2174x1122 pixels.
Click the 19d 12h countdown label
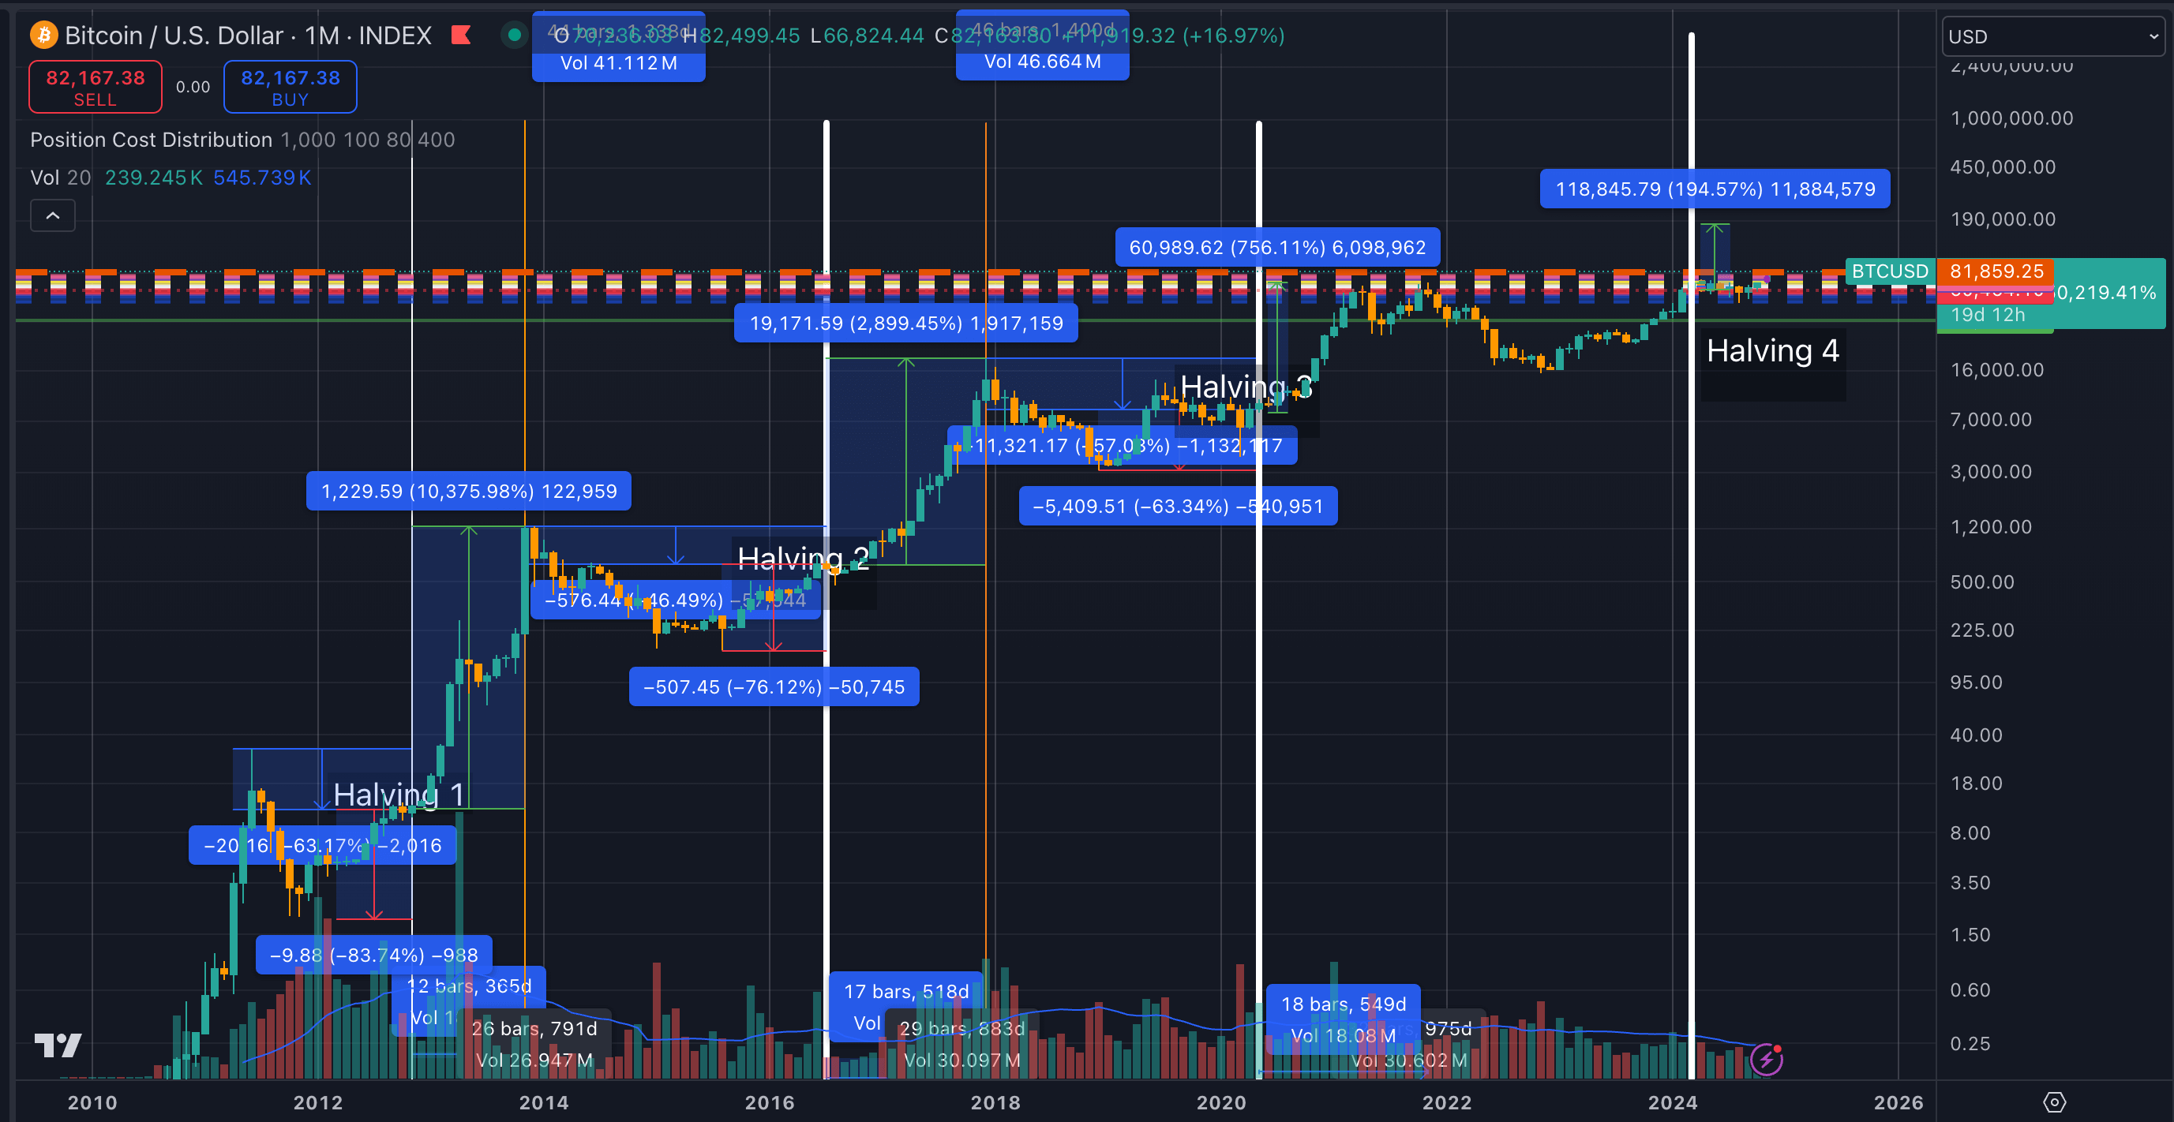click(x=1988, y=315)
